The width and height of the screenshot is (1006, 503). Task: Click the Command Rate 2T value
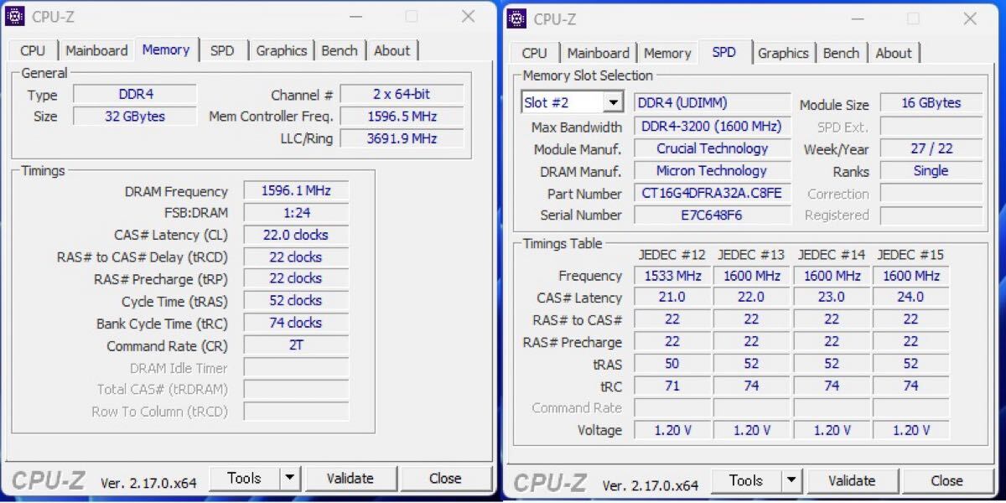pos(296,345)
